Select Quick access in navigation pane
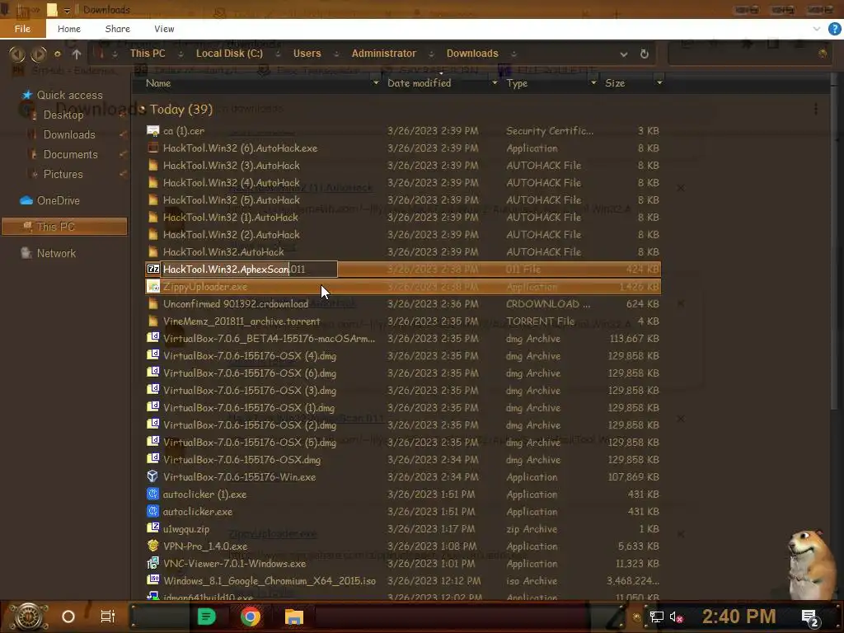 (69, 95)
